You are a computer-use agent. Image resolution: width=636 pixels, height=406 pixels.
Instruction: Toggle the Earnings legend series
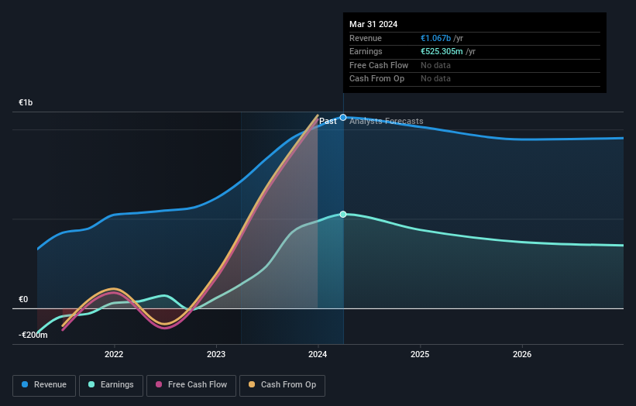coord(111,385)
